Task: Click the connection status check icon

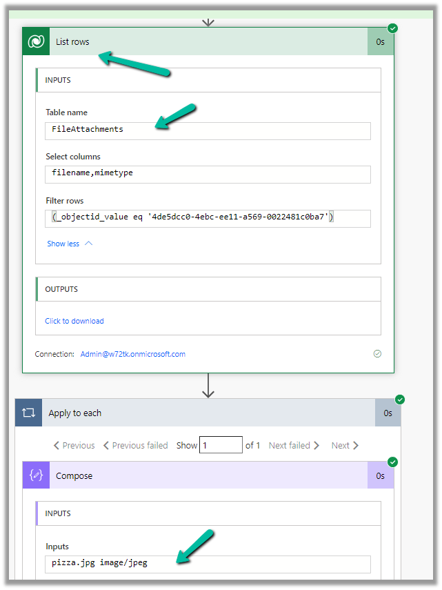Action: 377,354
